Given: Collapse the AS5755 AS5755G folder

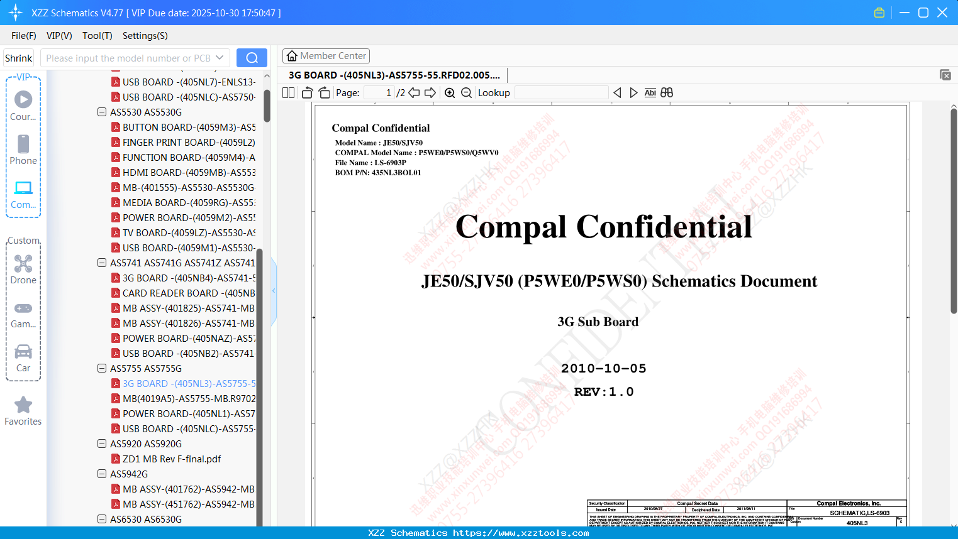Looking at the screenshot, I should 102,368.
